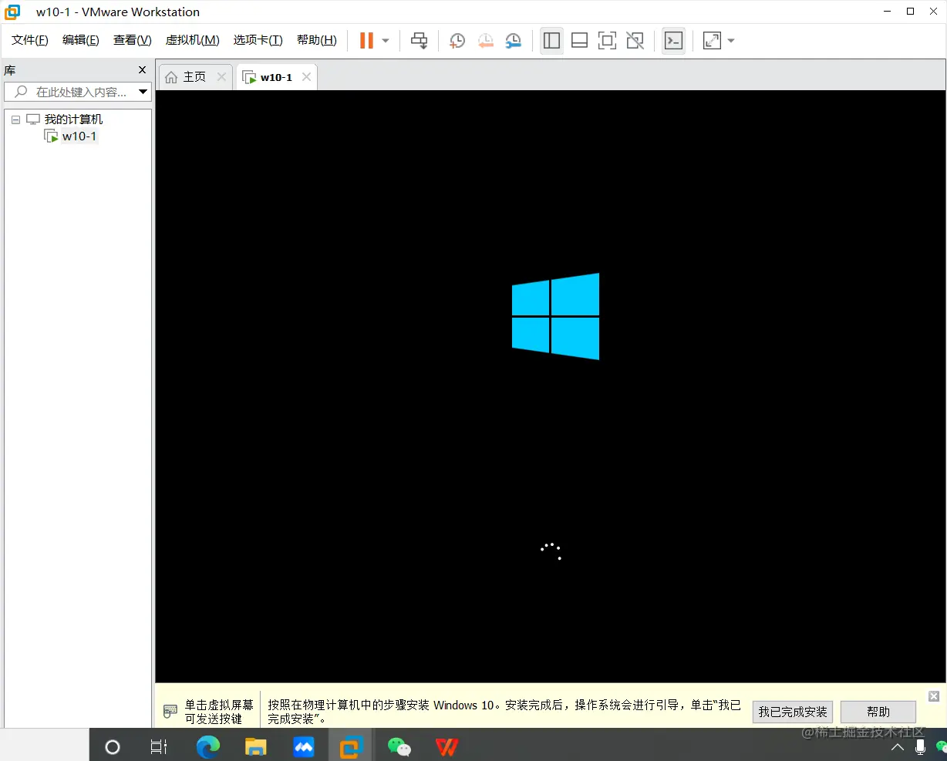
Task: Click the keyboard icon in hint bar
Action: click(x=170, y=711)
